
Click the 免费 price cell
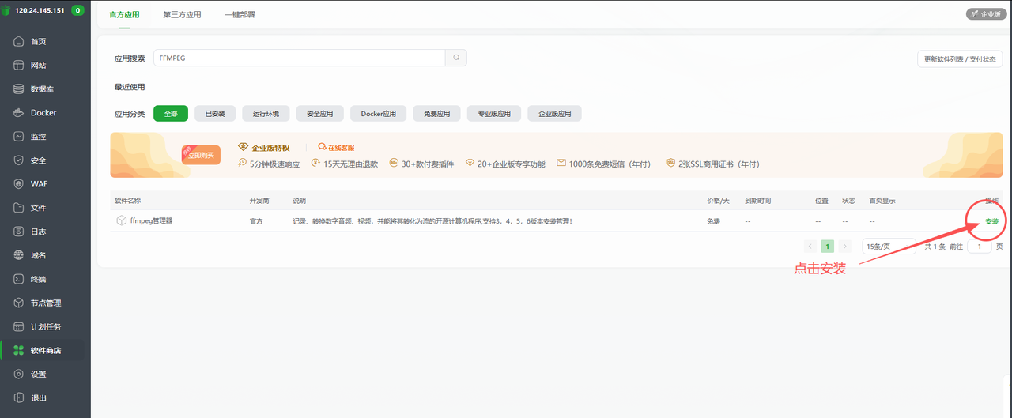713,221
